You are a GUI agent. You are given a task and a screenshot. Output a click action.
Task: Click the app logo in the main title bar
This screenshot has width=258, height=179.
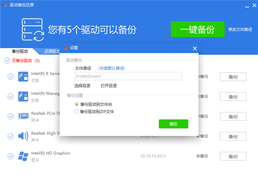click(5, 5)
